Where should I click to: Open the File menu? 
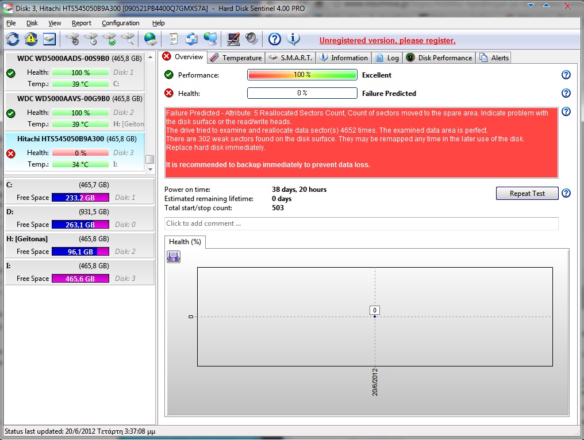[11, 23]
